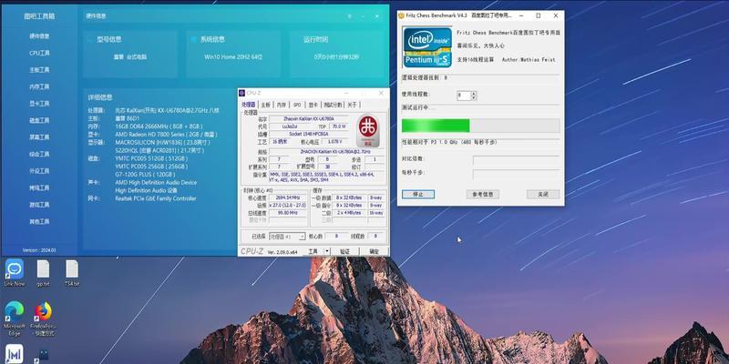Click the 型号信息 card in toolbox
This screenshot has width=729, height=364.
pos(130,55)
